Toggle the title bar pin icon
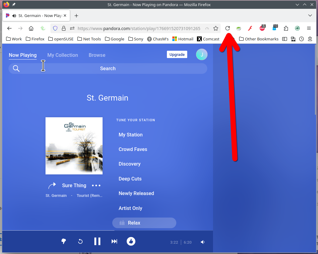The height and width of the screenshot is (254, 318). (x=14, y=5)
